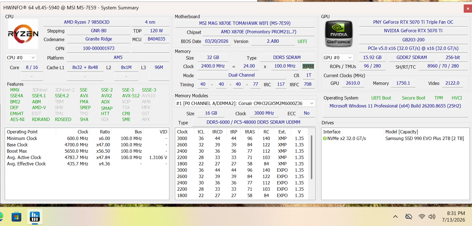Click the memory clock 2400.0 MHz value

click(213, 66)
